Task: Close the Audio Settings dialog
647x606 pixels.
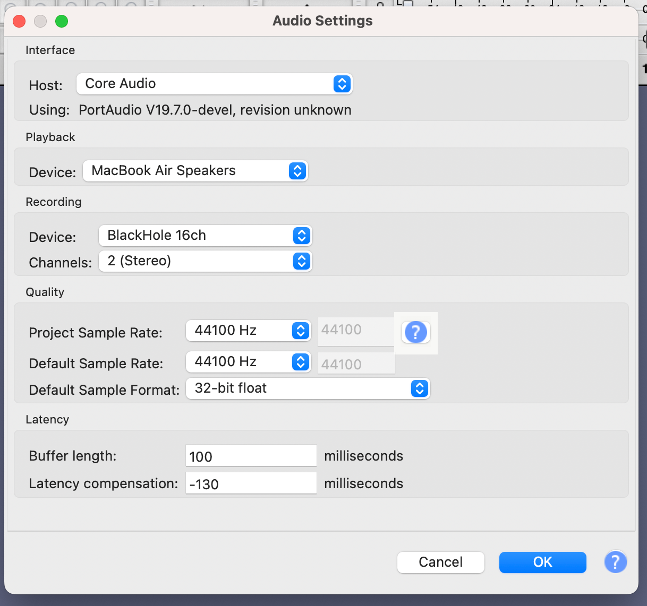Action: pos(20,21)
